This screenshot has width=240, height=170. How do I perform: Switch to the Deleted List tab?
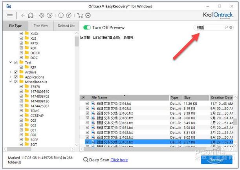coord(66,26)
